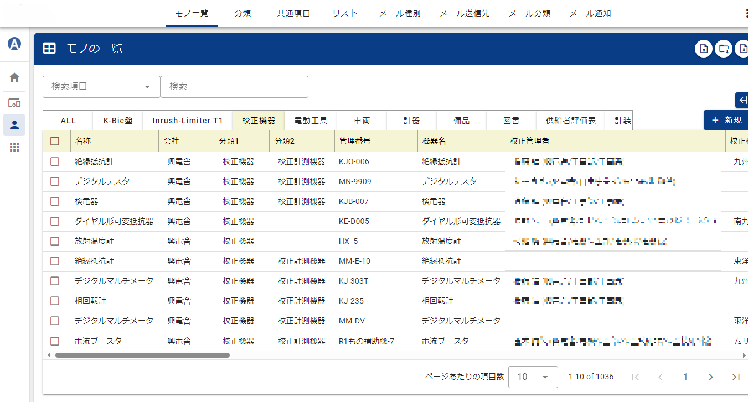Viewport: 748px width, 402px height.
Task: Click the folder download icon in the header
Action: point(723,49)
